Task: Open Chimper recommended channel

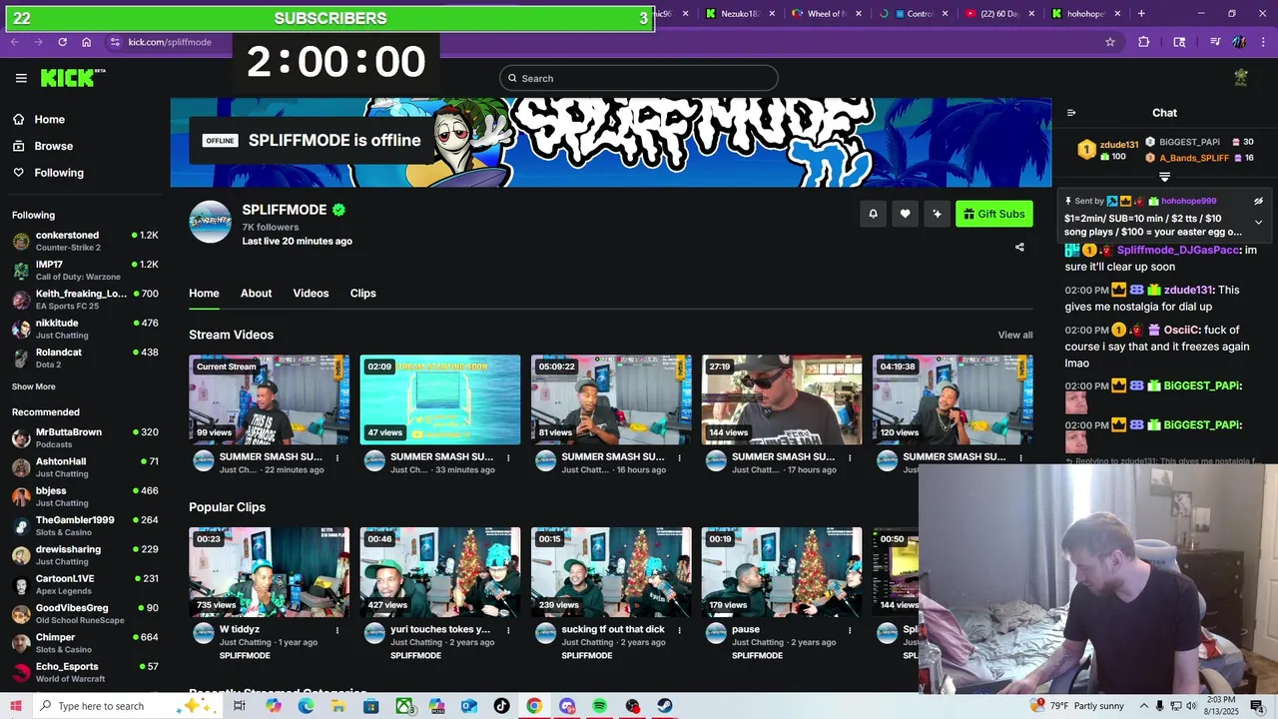Action: click(85, 642)
